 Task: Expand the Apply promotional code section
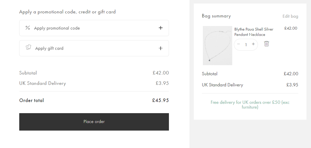pos(94,28)
